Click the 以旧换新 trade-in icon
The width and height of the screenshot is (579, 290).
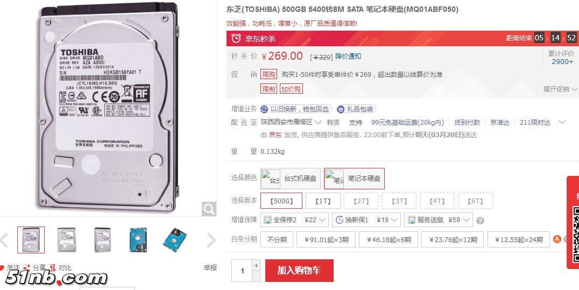(x=264, y=109)
